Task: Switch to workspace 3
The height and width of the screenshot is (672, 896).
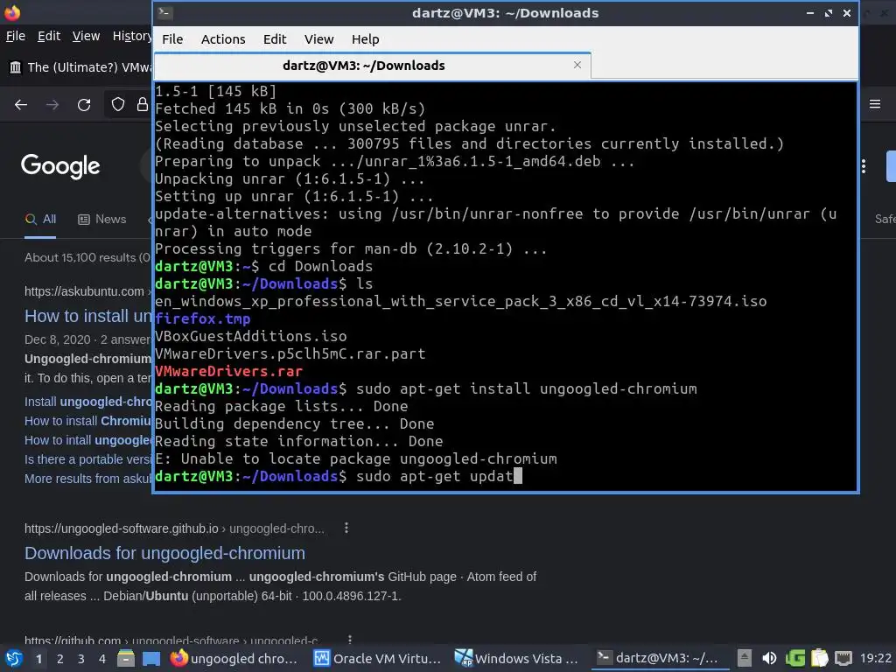Action: tap(81, 659)
